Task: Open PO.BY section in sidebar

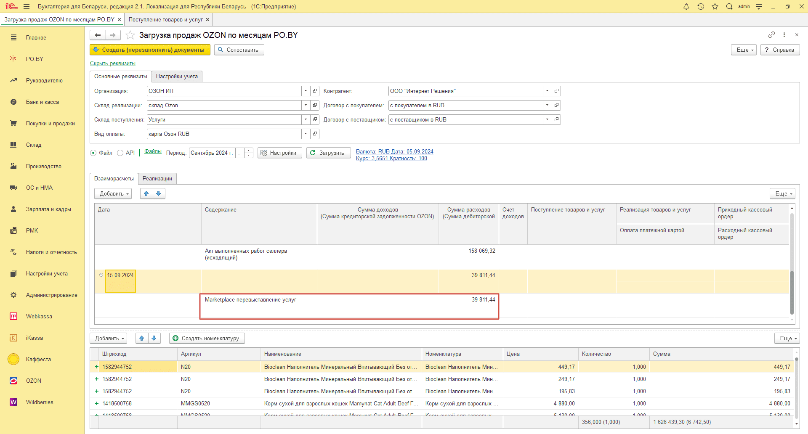Action: point(35,59)
